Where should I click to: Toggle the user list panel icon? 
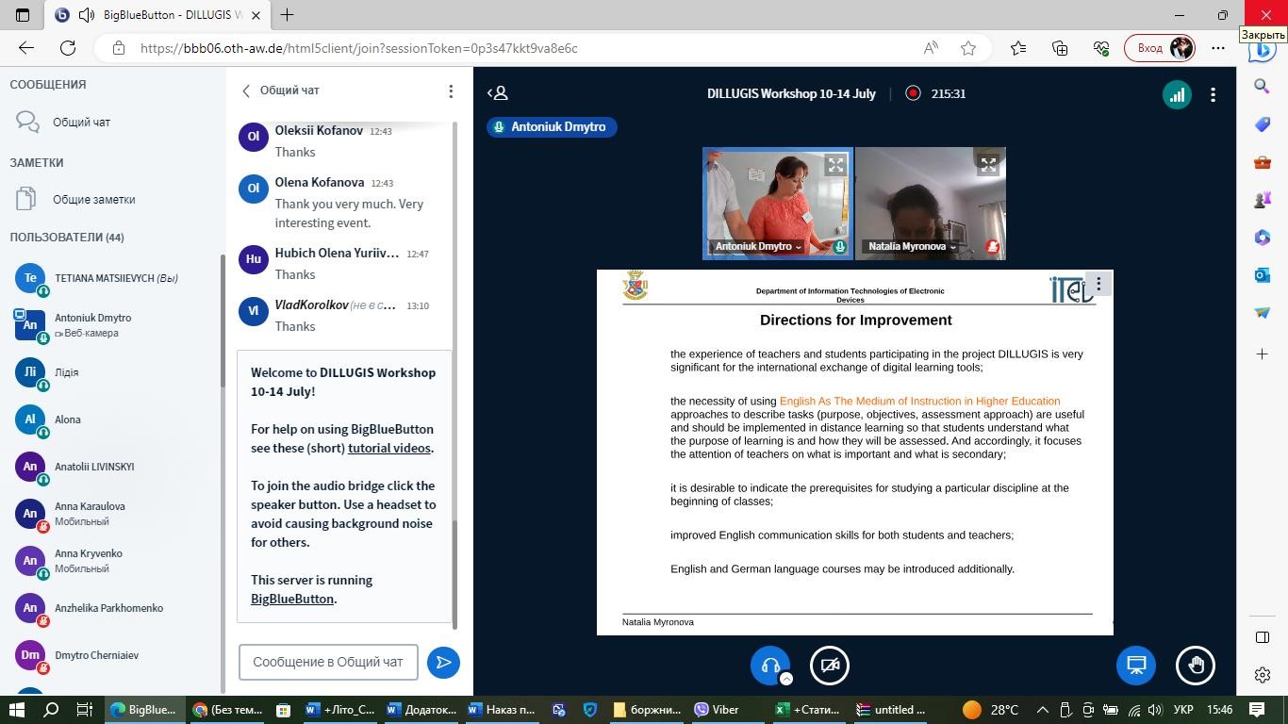pos(498,93)
